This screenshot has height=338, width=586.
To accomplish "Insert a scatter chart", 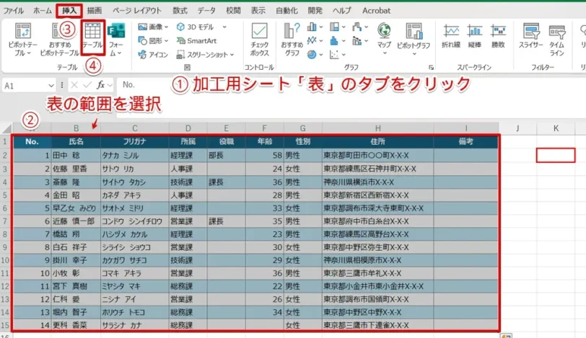I will click(334, 55).
